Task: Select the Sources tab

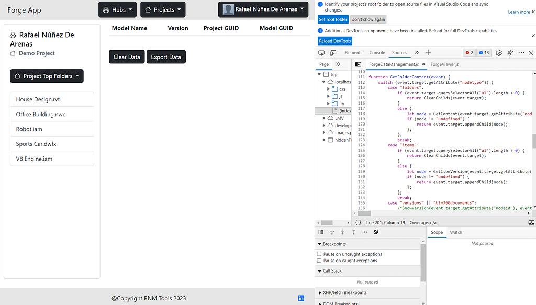Action: point(399,53)
